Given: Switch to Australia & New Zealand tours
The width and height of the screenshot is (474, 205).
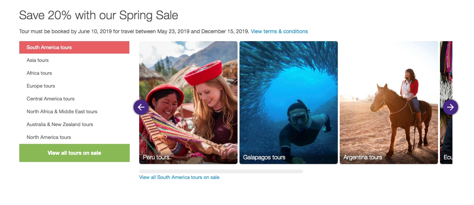Looking at the screenshot, I should click(x=60, y=125).
